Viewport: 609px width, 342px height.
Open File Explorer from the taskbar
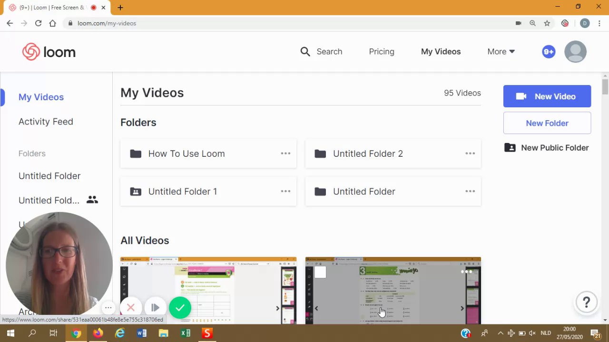(163, 333)
